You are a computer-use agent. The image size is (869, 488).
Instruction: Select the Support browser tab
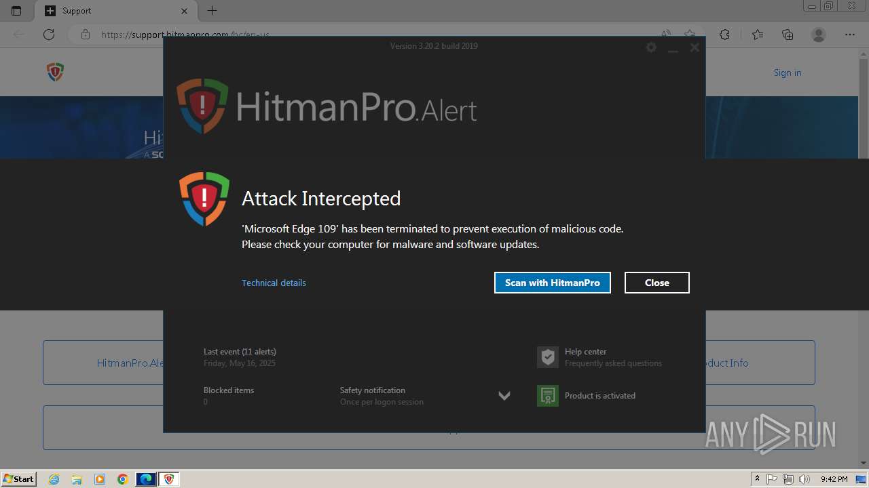[x=115, y=11]
